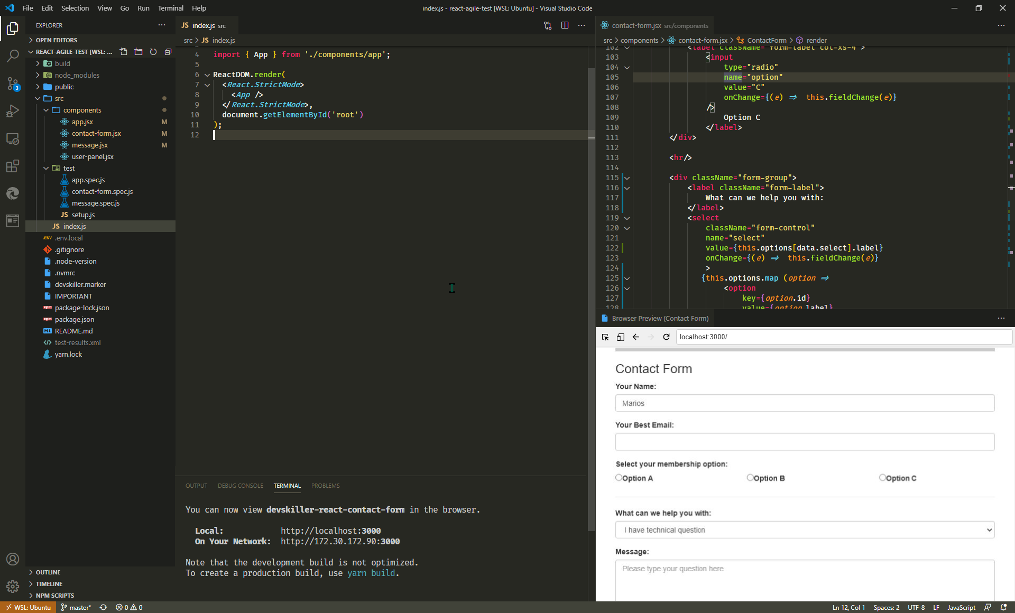Open the http://localhost:3000 link in terminal

(330, 531)
